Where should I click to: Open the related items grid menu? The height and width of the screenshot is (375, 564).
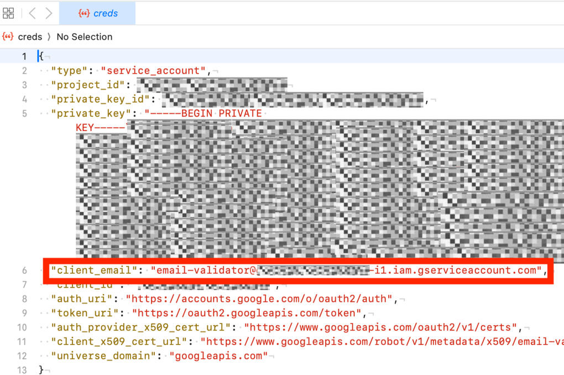coord(8,13)
